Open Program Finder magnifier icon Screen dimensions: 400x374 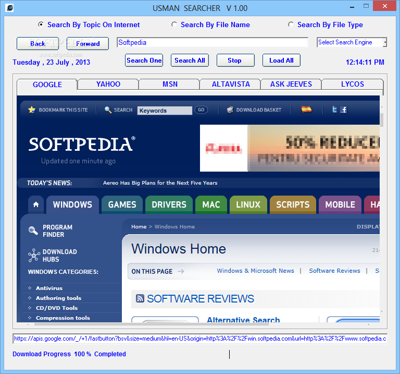[x=33, y=231]
